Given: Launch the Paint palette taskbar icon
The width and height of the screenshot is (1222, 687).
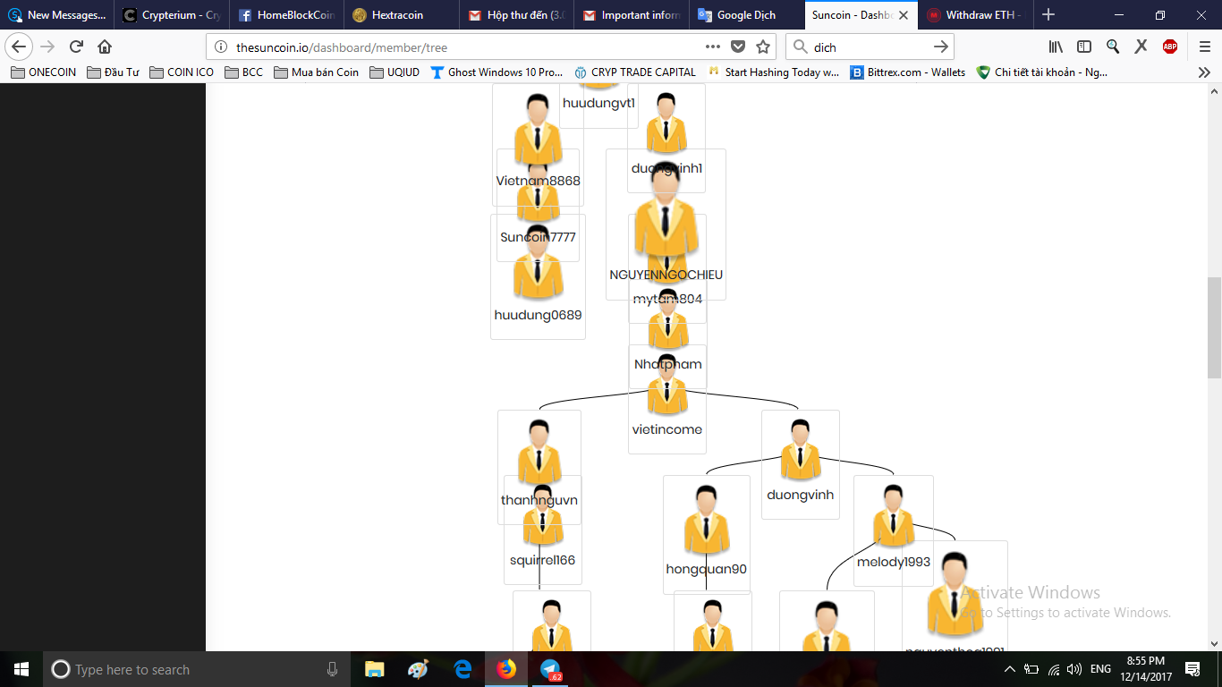Looking at the screenshot, I should coord(418,669).
